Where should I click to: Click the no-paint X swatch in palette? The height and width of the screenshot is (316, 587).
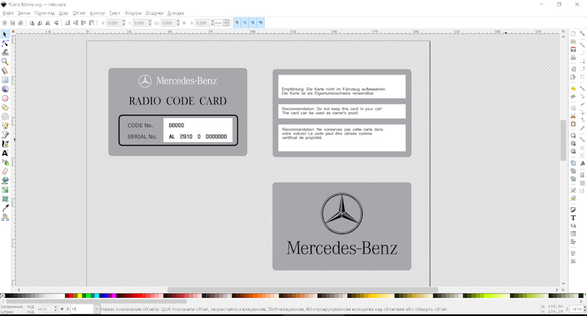(x=2, y=295)
